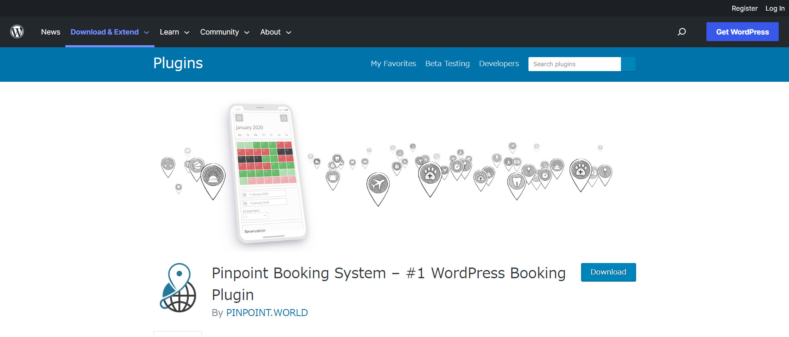Focus the Search plugins input field
The image size is (789, 337).
pos(574,64)
